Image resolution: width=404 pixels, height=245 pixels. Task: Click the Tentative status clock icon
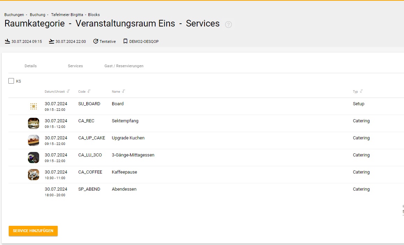point(96,41)
